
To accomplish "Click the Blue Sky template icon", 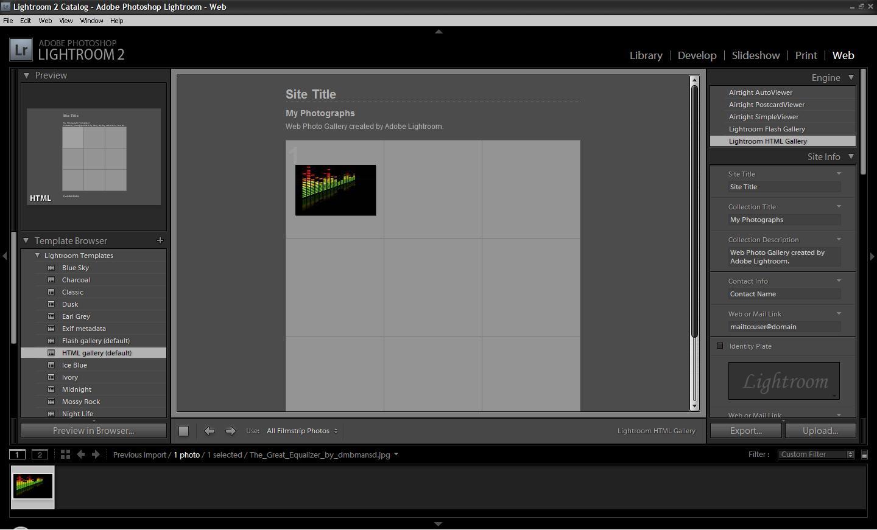I will click(x=51, y=268).
